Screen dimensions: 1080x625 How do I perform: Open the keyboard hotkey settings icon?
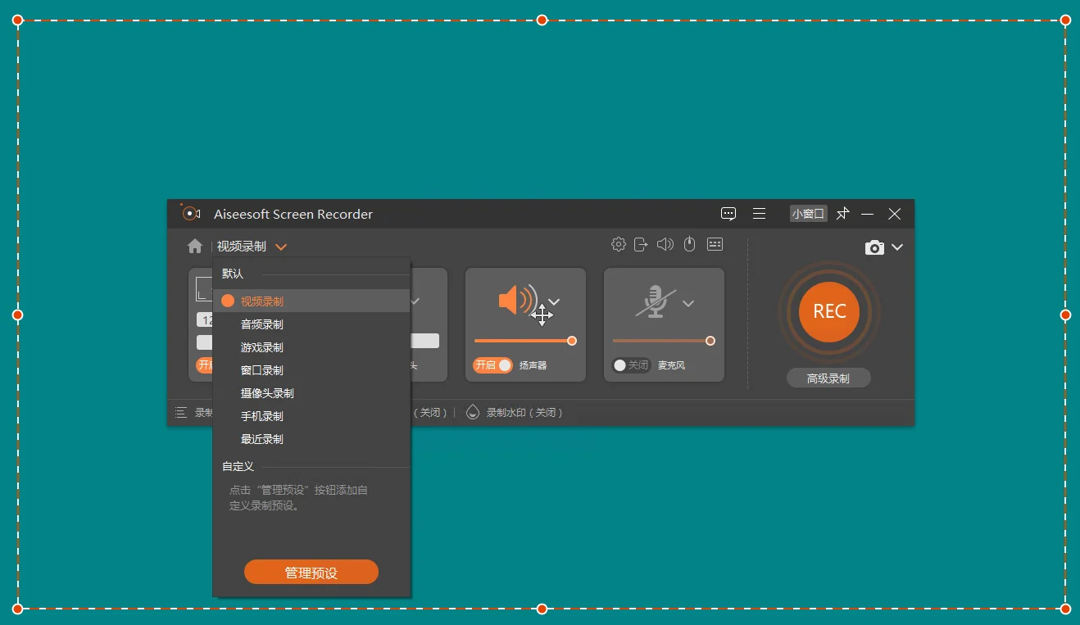pos(715,243)
